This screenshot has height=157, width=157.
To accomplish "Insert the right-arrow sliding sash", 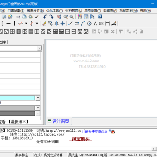I will (68, 31).
